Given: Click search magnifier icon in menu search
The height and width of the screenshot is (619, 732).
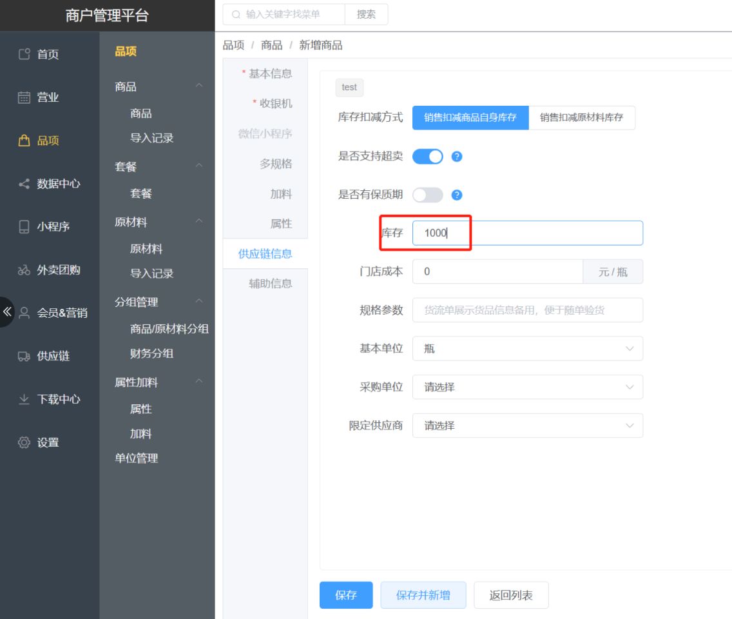Looking at the screenshot, I should (236, 14).
